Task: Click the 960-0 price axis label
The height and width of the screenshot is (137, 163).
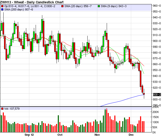Action: [157, 6]
